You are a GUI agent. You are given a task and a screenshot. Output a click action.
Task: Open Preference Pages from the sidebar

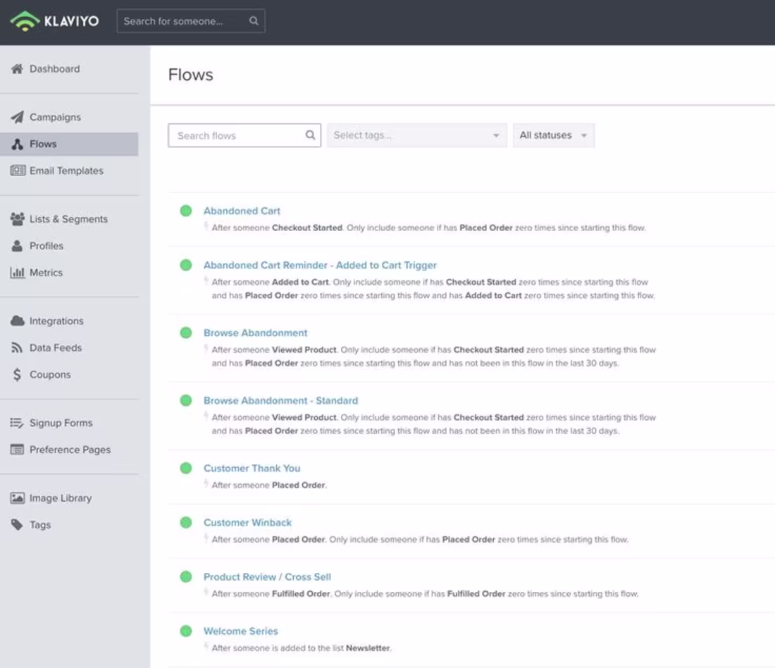coord(70,450)
